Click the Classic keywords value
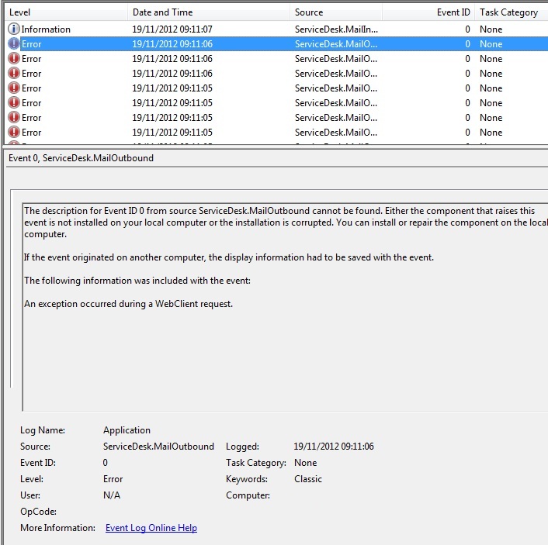Viewport: 548px width, 545px height. (308, 479)
